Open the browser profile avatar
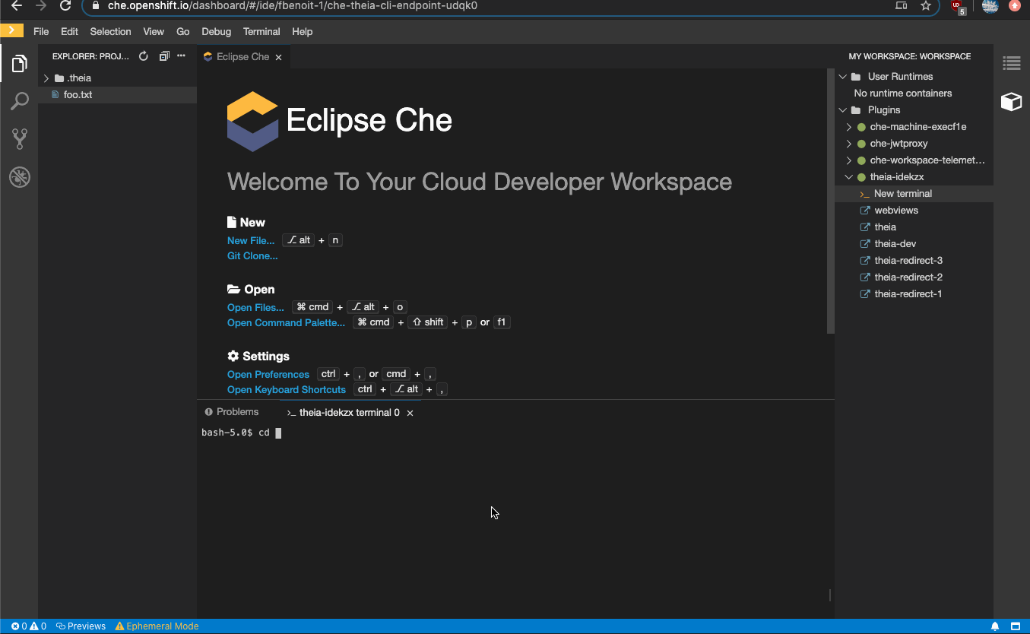The height and width of the screenshot is (634, 1030). [990, 6]
